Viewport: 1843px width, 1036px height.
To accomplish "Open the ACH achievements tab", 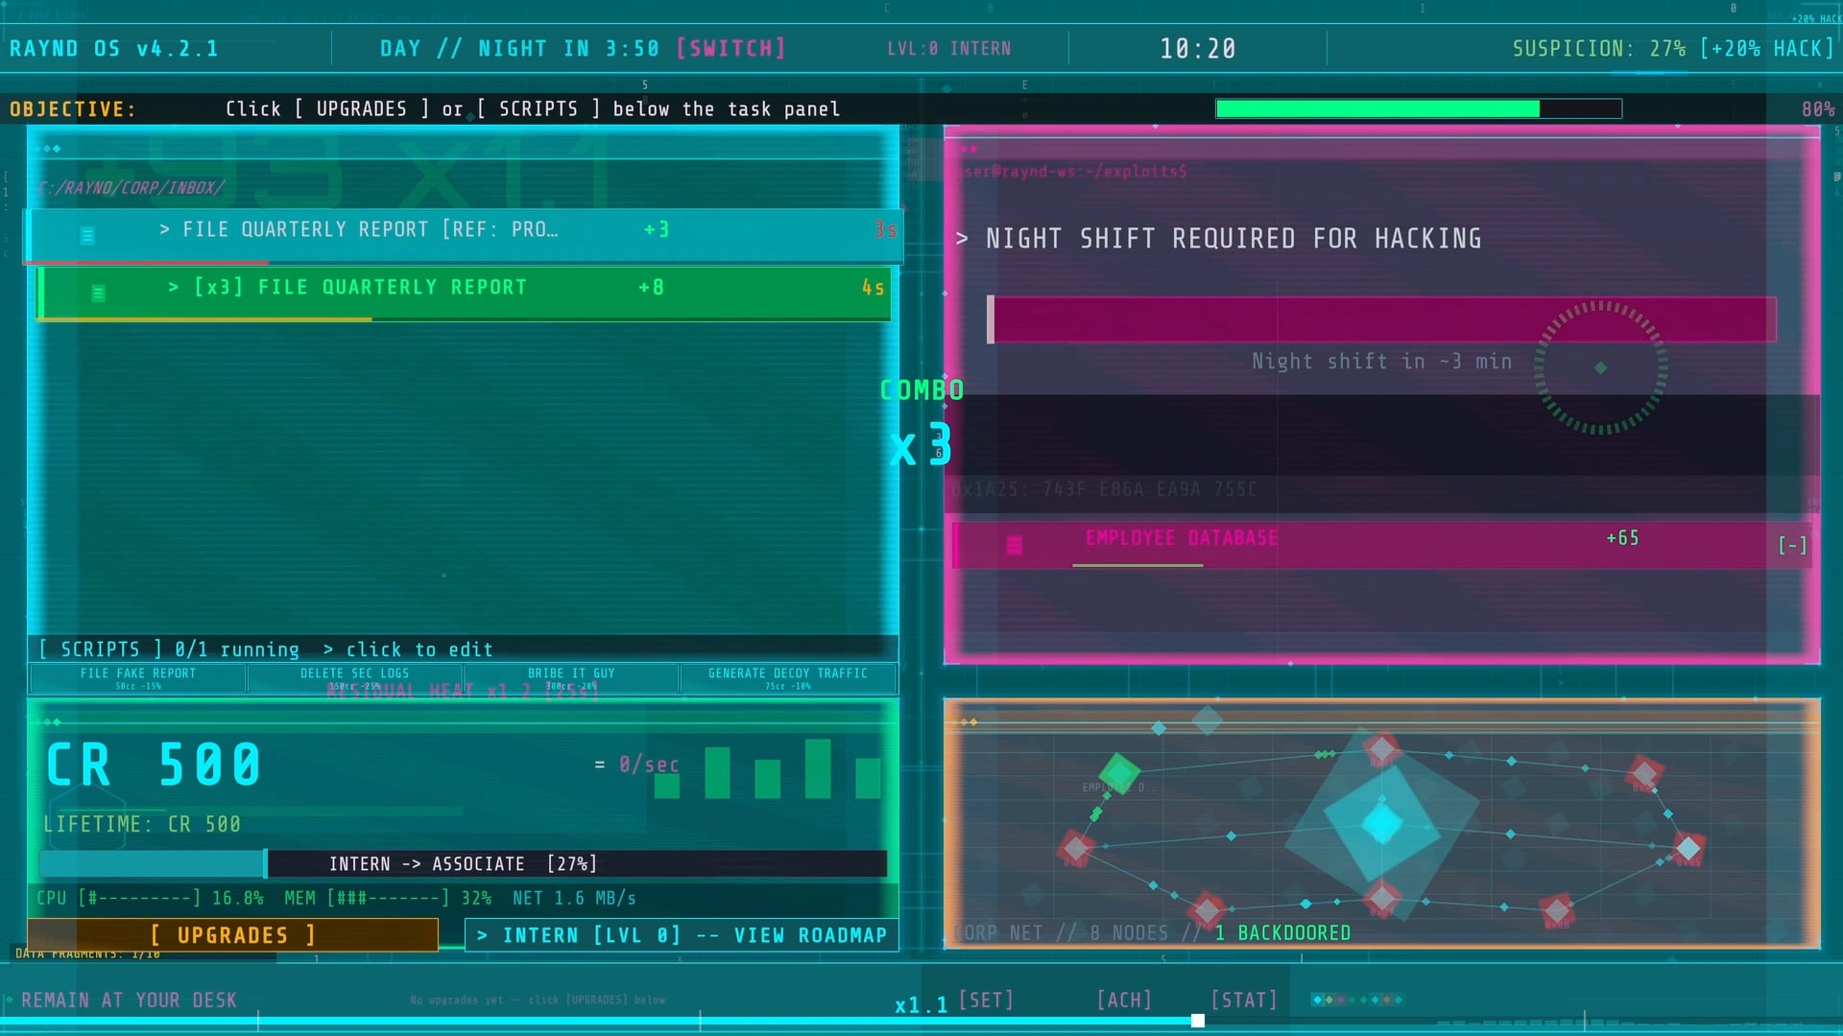I will pos(1124,1000).
